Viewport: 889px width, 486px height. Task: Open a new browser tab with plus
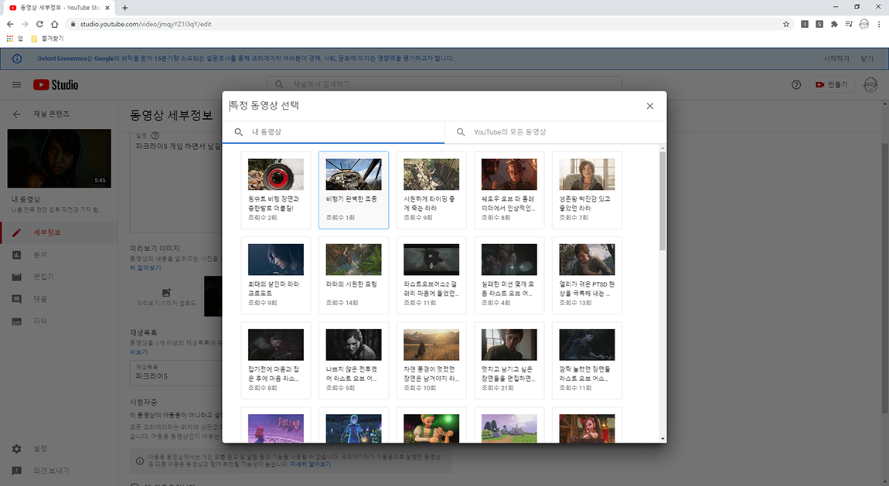pos(124,8)
